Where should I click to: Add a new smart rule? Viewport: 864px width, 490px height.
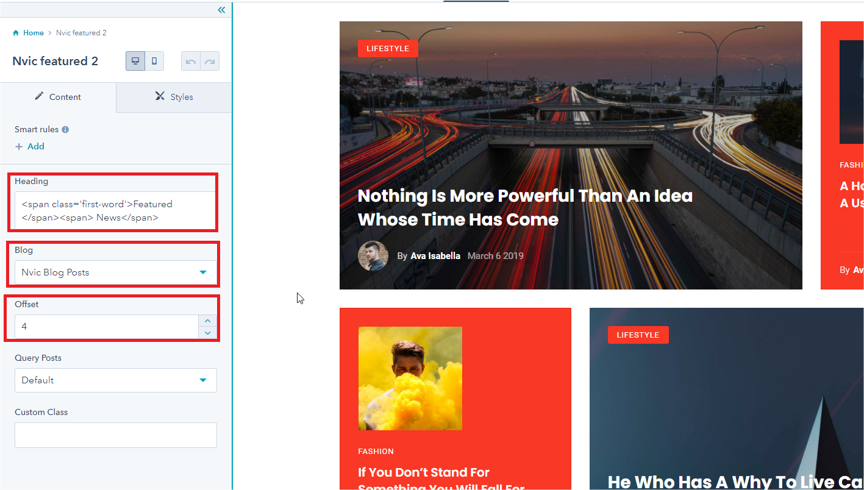(x=30, y=146)
